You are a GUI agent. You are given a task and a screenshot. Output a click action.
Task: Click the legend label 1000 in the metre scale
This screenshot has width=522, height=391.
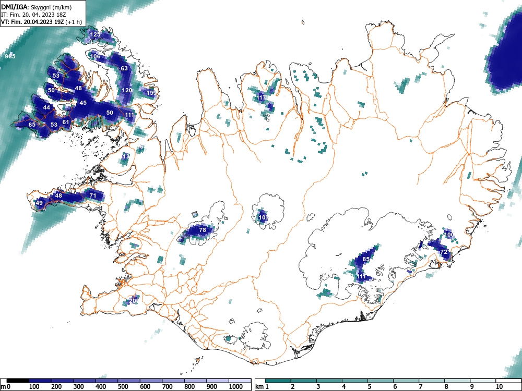click(236, 387)
